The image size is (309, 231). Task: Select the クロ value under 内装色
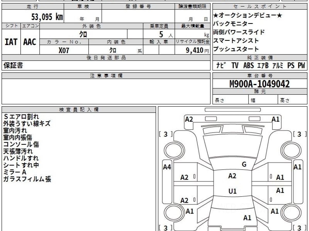tap(113, 50)
